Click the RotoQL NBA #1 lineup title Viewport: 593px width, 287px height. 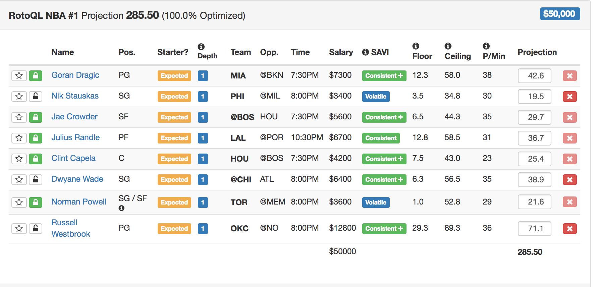coord(43,16)
